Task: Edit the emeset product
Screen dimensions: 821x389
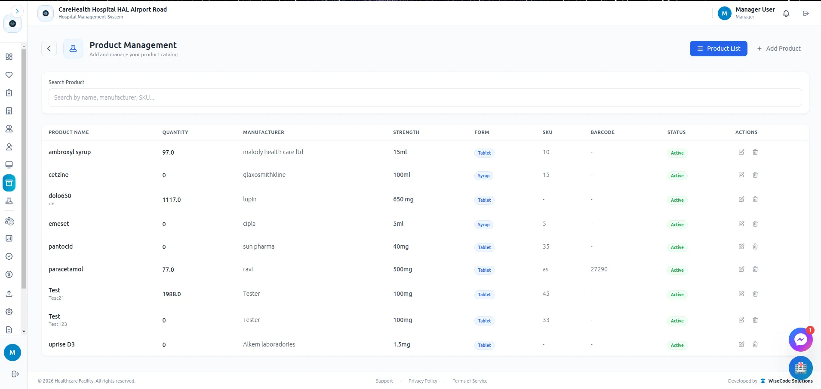Action: pos(741,224)
